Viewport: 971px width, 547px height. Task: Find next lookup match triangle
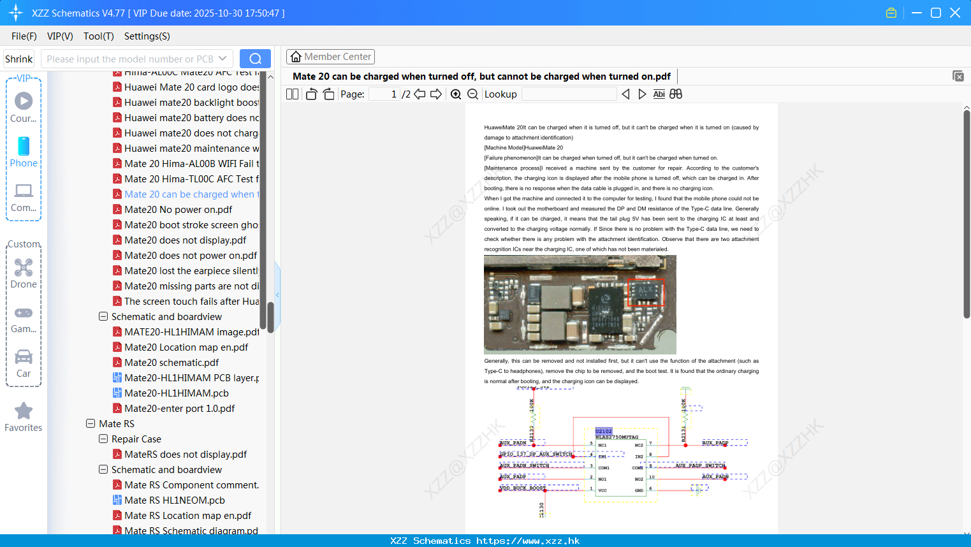(642, 94)
